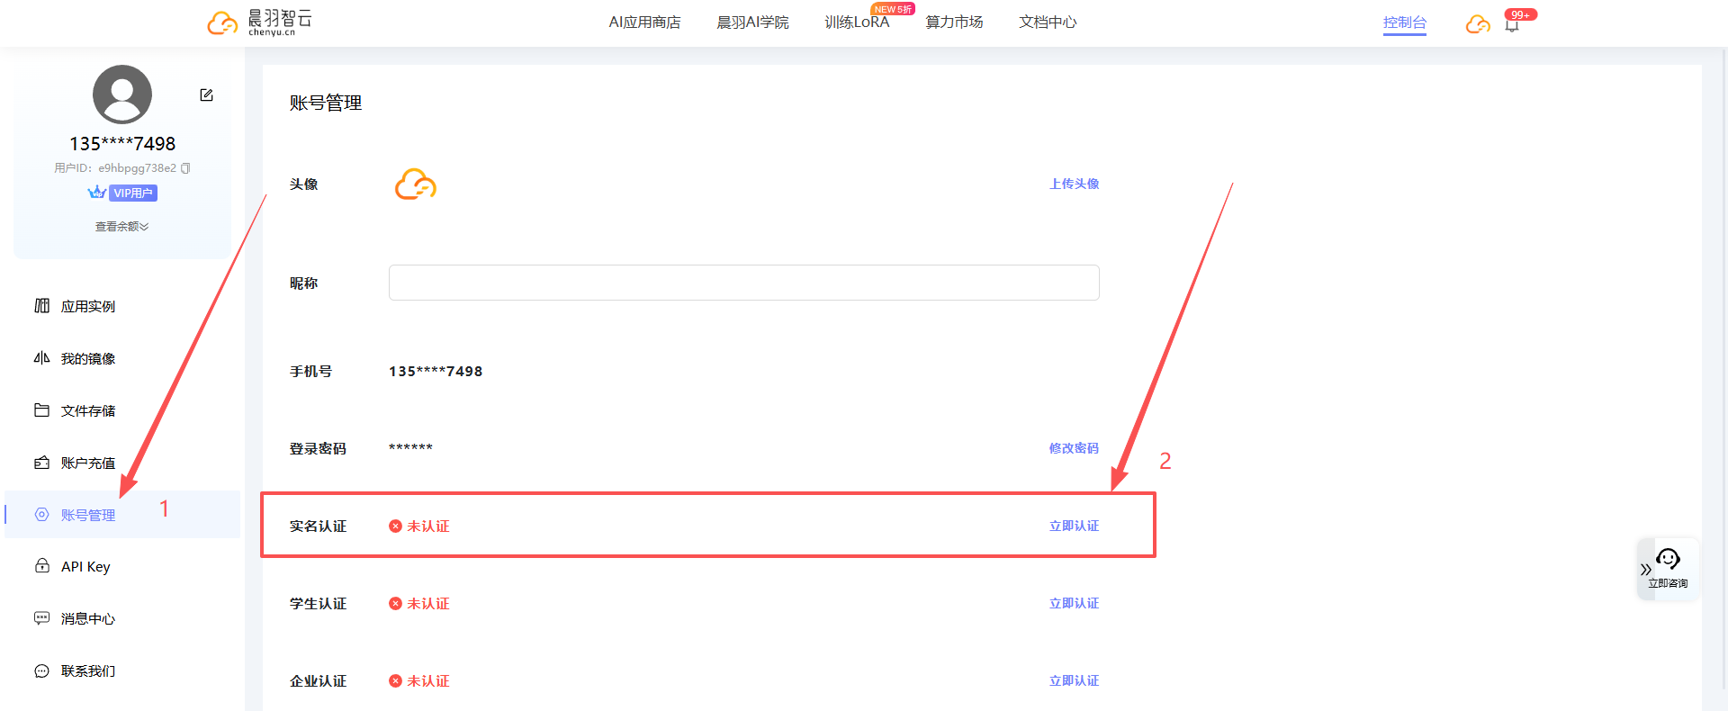Click 立即认证 for 实名认证
This screenshot has width=1728, height=711.
(1074, 526)
